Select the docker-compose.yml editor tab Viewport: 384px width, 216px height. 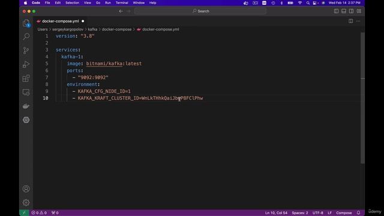(60, 21)
